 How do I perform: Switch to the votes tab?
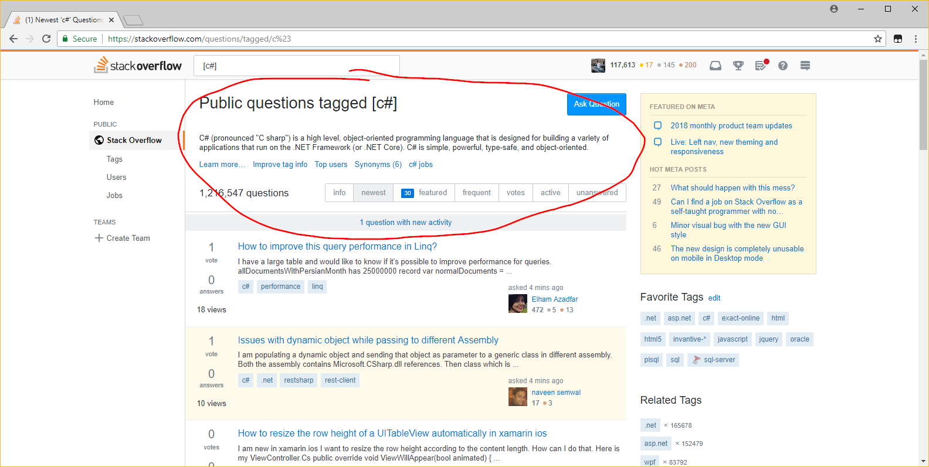(x=516, y=193)
